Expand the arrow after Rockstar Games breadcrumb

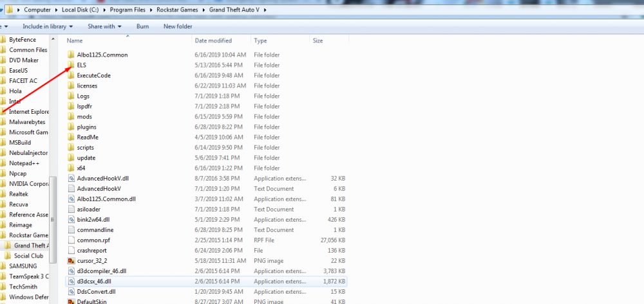[x=204, y=10]
